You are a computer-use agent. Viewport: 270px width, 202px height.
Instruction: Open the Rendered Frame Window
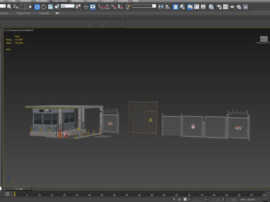(x=226, y=7)
